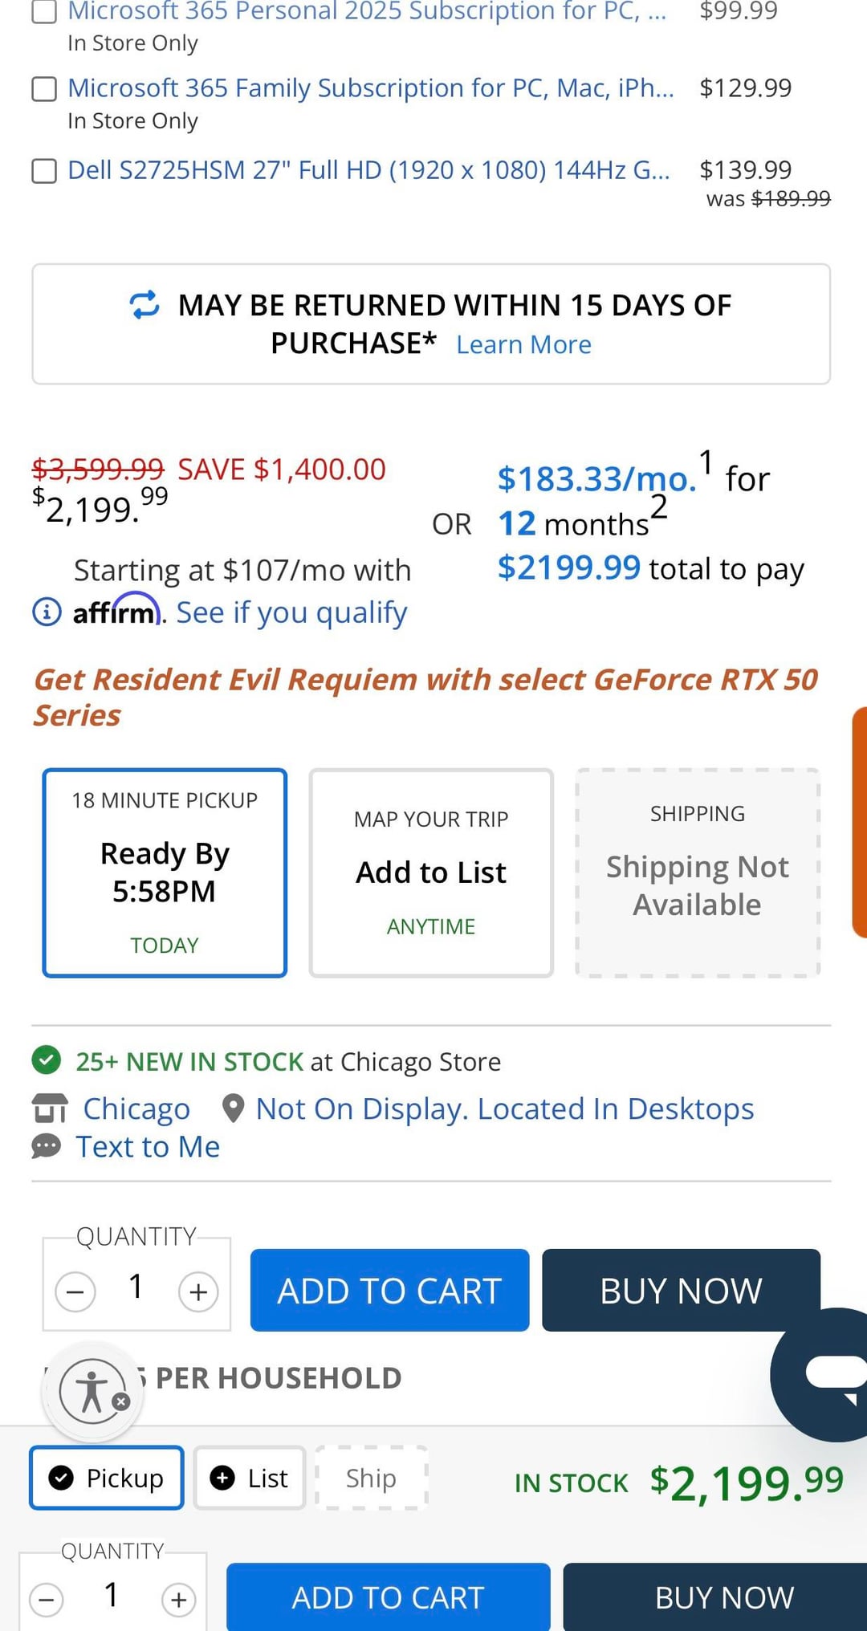Click the Chicago store icon
Viewport: 867px width, 1631px height.
pos(50,1108)
